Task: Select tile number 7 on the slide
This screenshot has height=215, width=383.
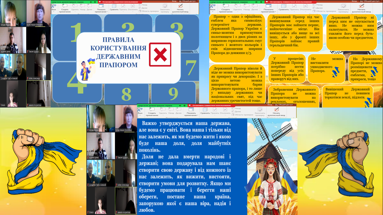Action: click(190, 67)
